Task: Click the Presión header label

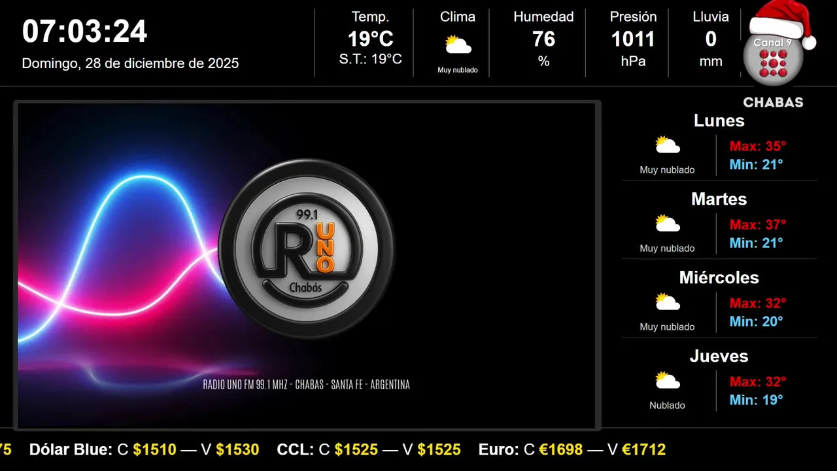Action: click(x=633, y=17)
